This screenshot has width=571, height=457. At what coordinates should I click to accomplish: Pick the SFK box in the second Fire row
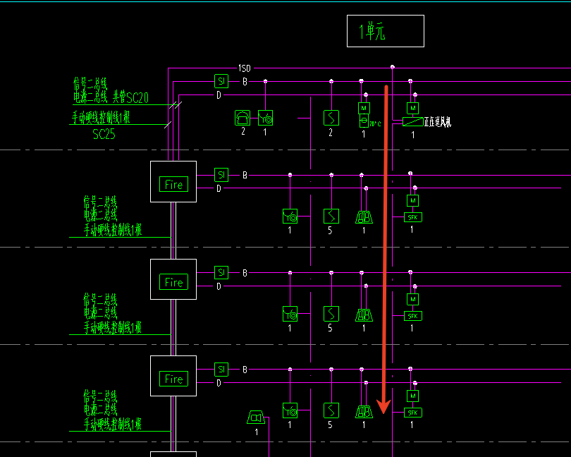413,316
